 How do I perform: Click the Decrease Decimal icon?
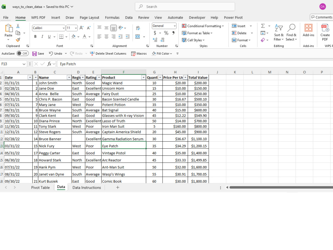[x=162, y=40]
